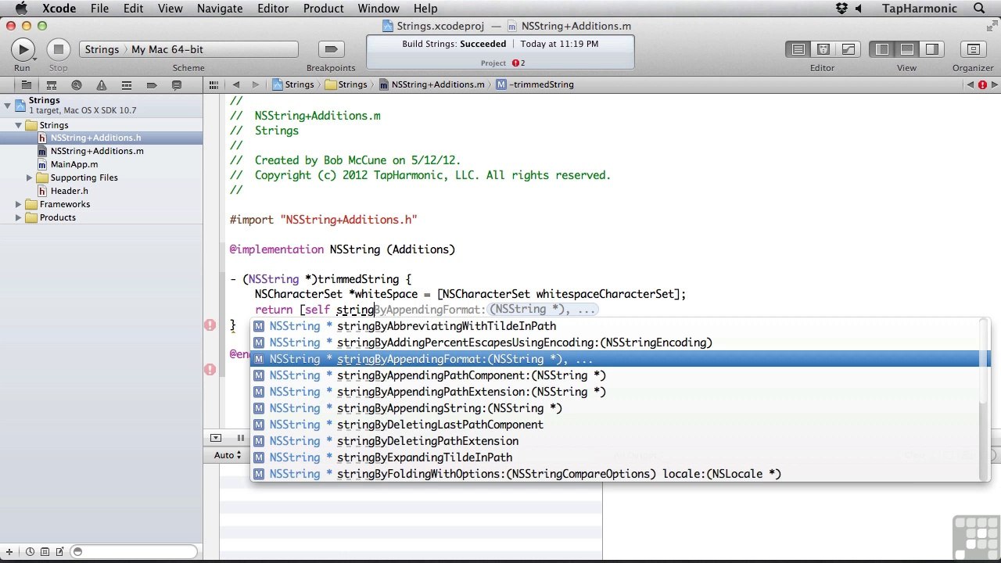The width and height of the screenshot is (1001, 563).
Task: Open the Editor menu
Action: tap(273, 9)
